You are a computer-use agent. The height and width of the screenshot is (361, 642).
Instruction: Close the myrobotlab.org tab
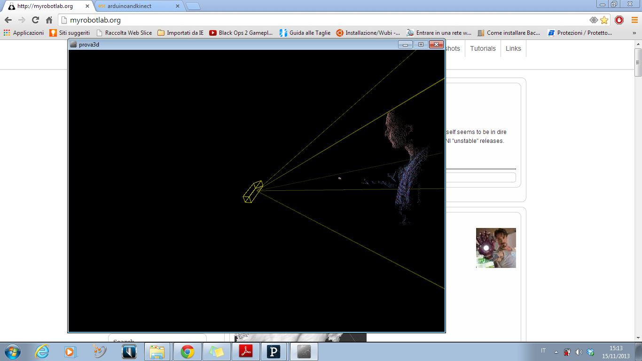tap(88, 7)
